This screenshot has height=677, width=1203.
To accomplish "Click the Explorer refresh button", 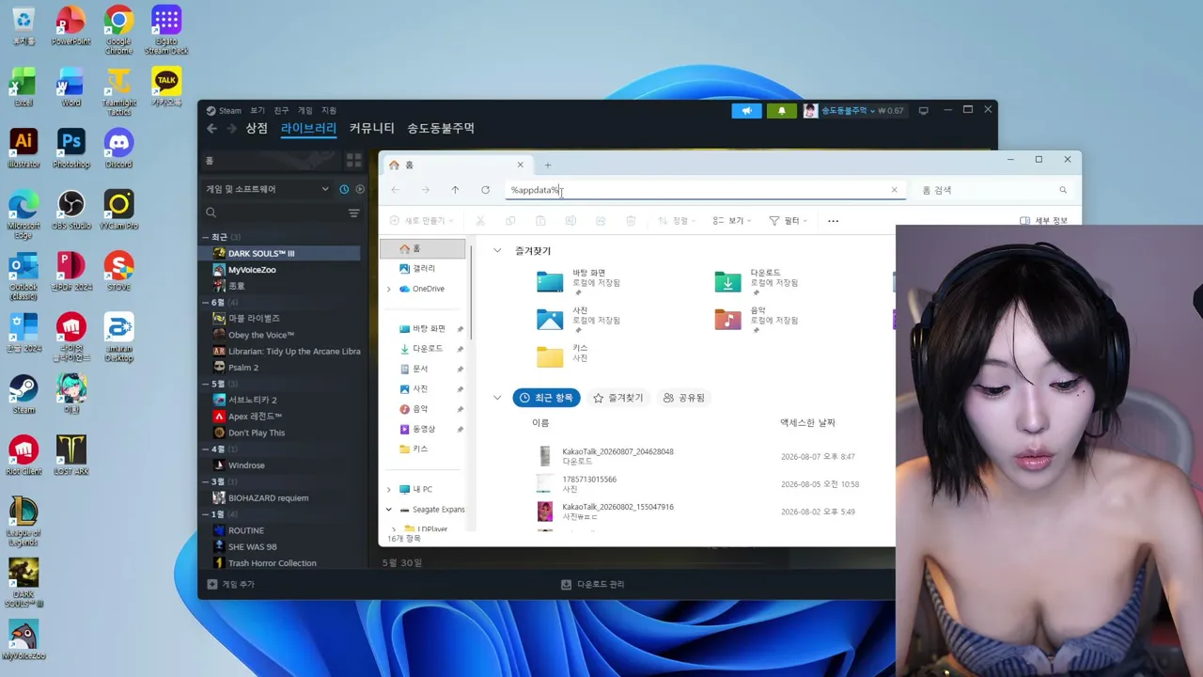I will [x=485, y=190].
